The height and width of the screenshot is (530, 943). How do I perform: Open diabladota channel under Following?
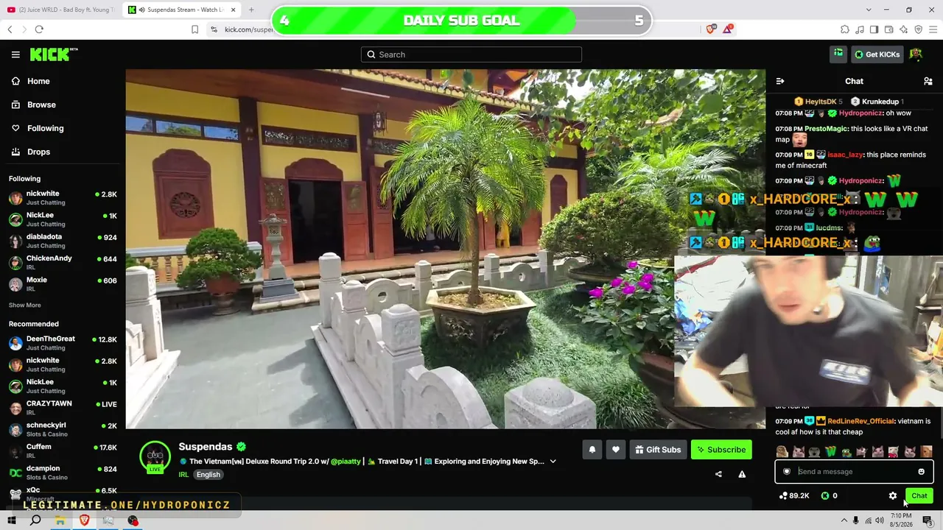click(x=63, y=241)
